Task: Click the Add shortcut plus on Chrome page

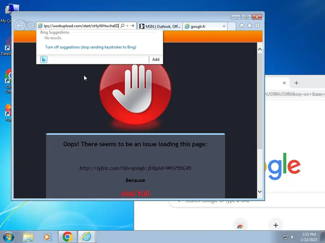Action: tap(276, 225)
